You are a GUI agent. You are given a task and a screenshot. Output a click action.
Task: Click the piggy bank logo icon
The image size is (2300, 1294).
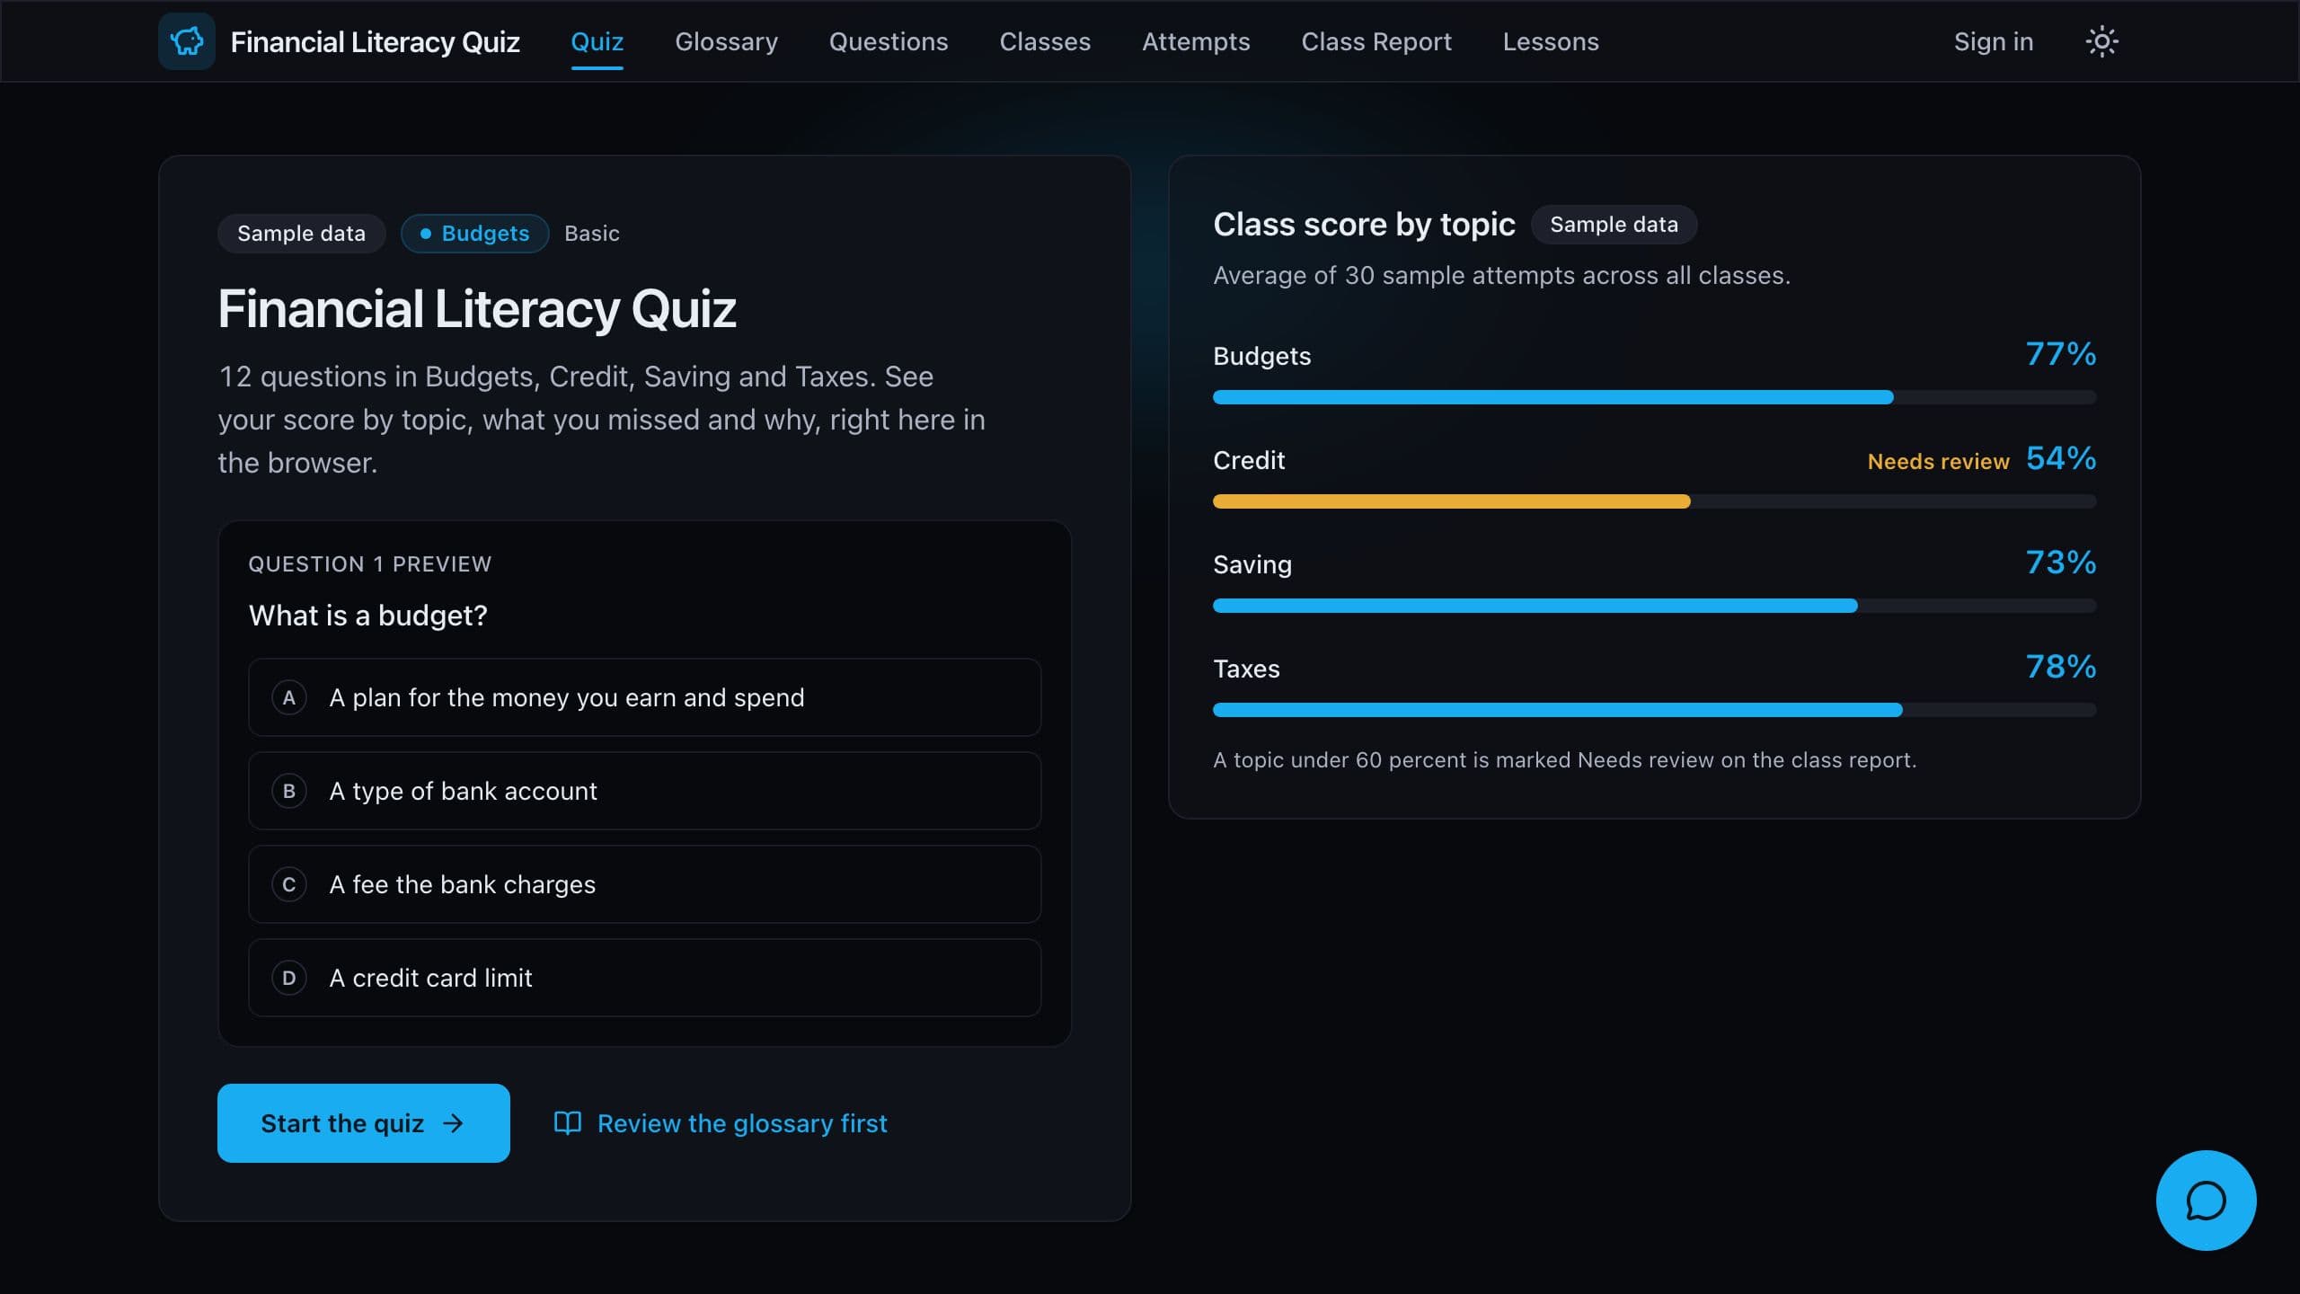tap(187, 41)
